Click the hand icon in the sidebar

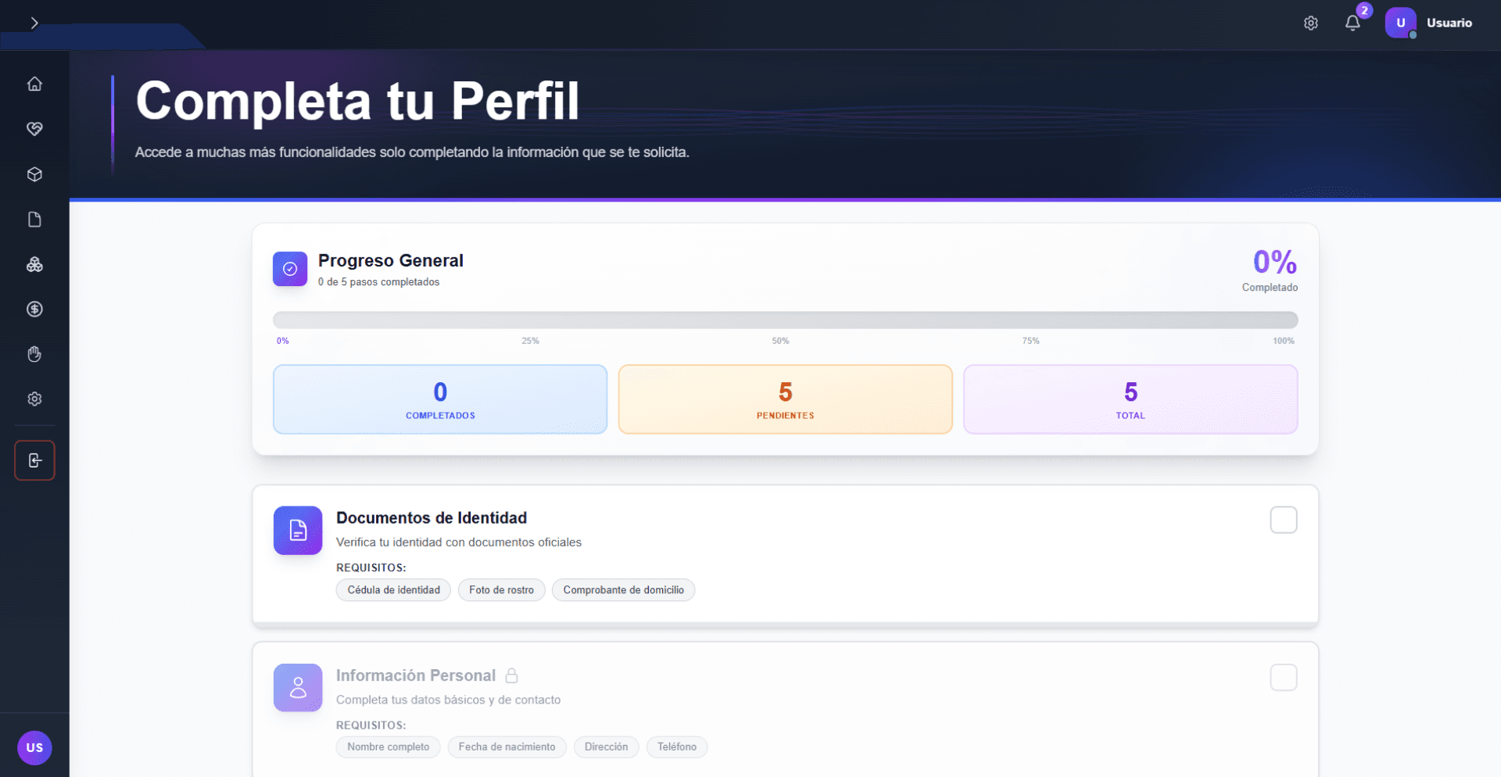point(34,354)
